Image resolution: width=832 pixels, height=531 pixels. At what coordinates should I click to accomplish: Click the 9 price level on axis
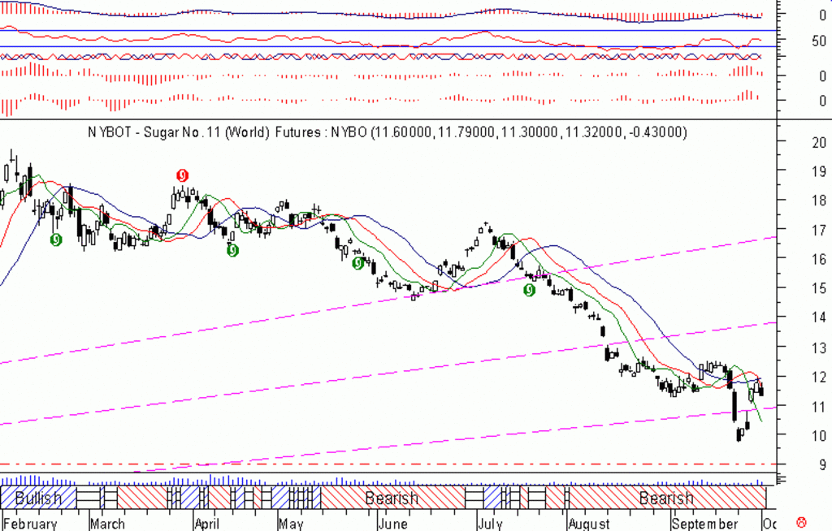tap(822, 464)
